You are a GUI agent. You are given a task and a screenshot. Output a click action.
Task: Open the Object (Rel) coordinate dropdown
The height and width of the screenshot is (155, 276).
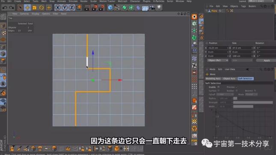[218, 60]
